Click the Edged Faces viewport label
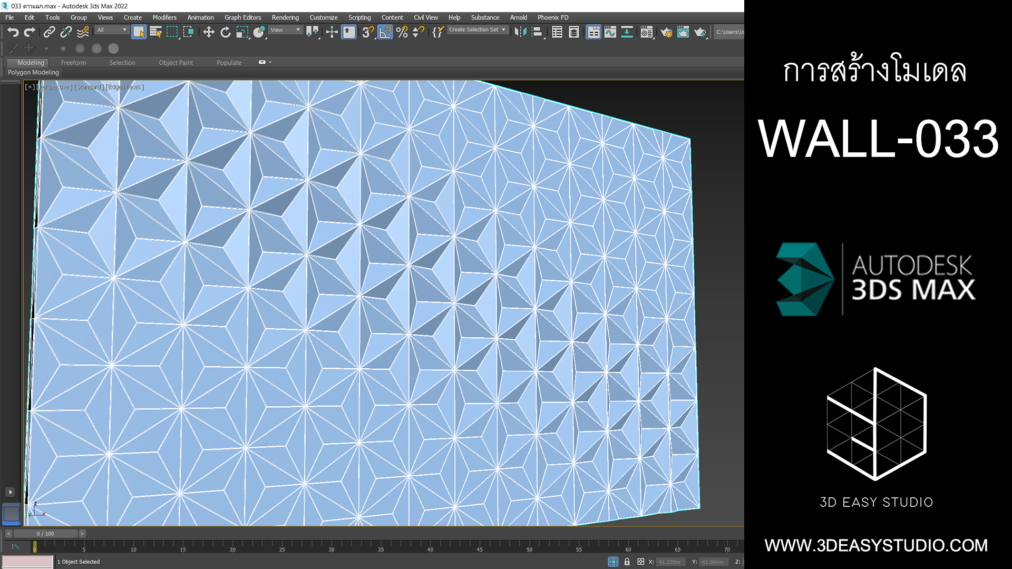 pos(125,87)
